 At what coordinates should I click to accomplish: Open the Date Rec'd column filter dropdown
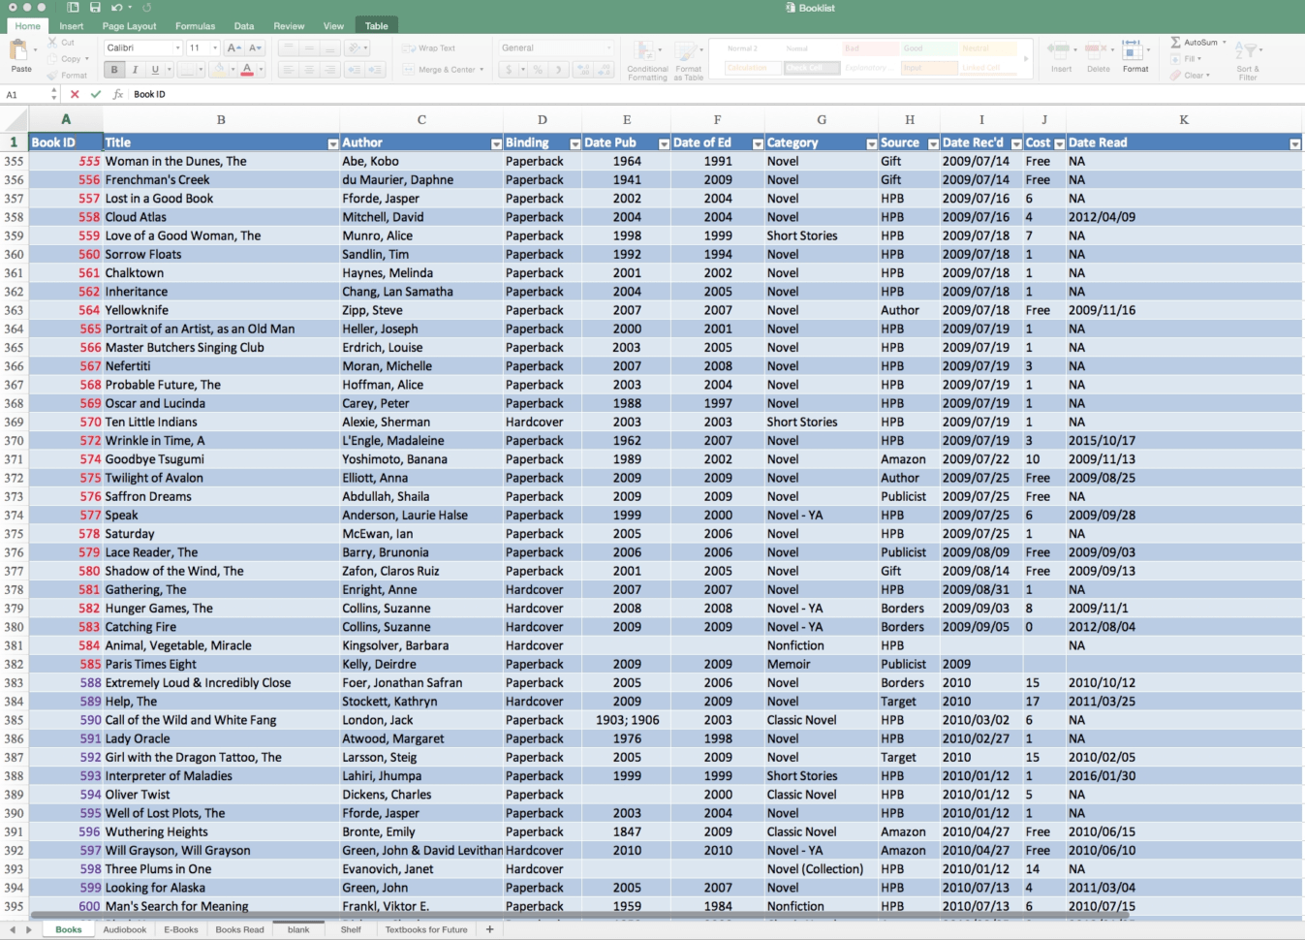[x=1016, y=142]
